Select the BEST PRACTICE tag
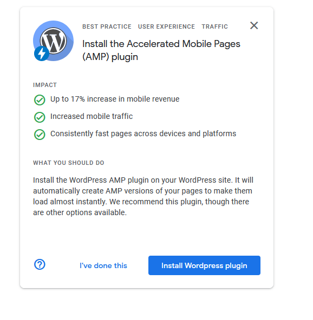 click(x=107, y=26)
